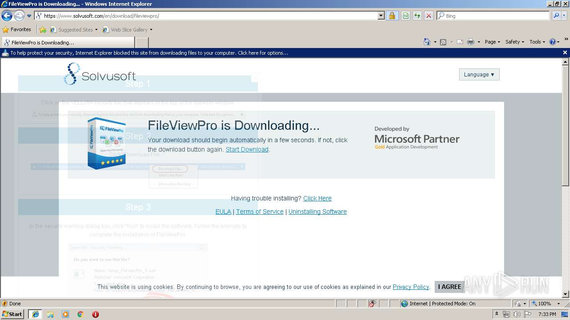Click the search magnifier button
This screenshot has height=320, width=570.
tap(556, 16)
